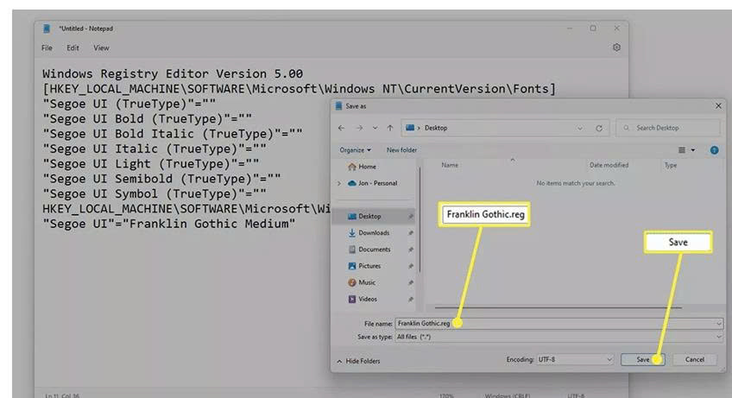Select Jon - Personal OneDrive folder

(x=373, y=183)
